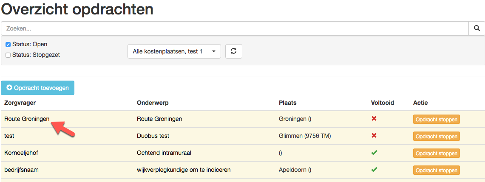Click green checkmark in bedrijfsnaam row
Image resolution: width=485 pixels, height=182 pixels.
point(374,169)
